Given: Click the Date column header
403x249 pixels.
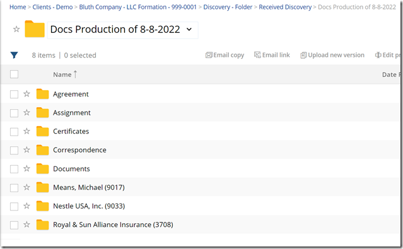Looking at the screenshot, I should point(391,74).
